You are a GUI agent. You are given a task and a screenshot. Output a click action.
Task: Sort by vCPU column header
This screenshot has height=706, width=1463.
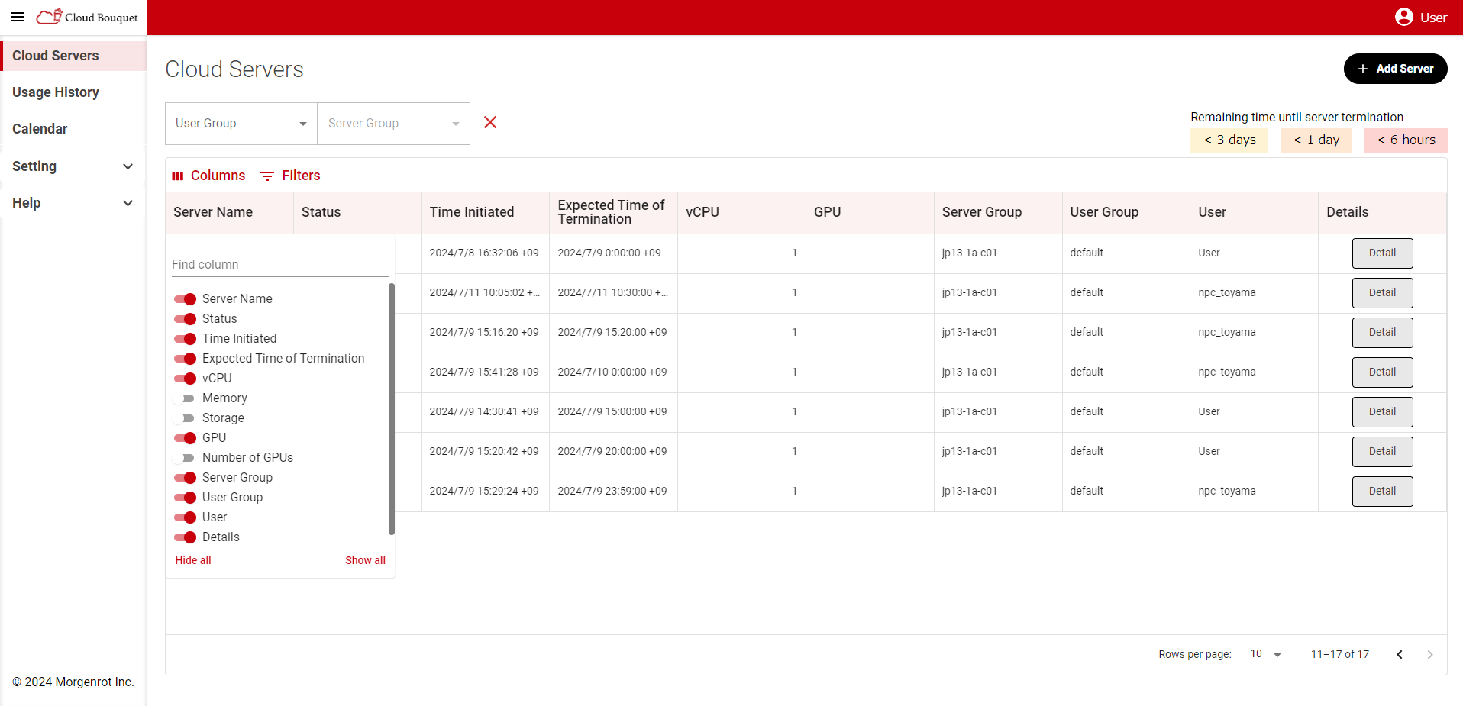742,212
